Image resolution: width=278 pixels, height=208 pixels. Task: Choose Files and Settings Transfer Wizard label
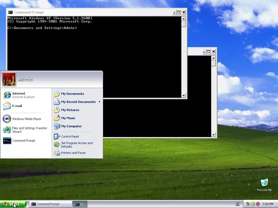pos(30,130)
